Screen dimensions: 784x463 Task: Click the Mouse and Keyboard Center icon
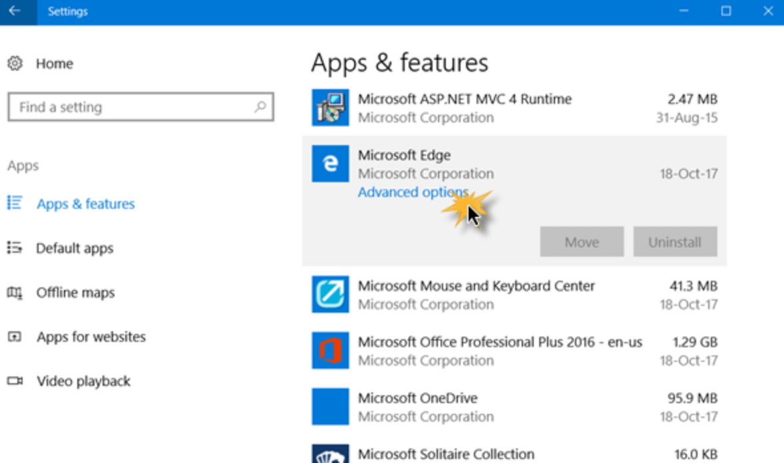[330, 294]
